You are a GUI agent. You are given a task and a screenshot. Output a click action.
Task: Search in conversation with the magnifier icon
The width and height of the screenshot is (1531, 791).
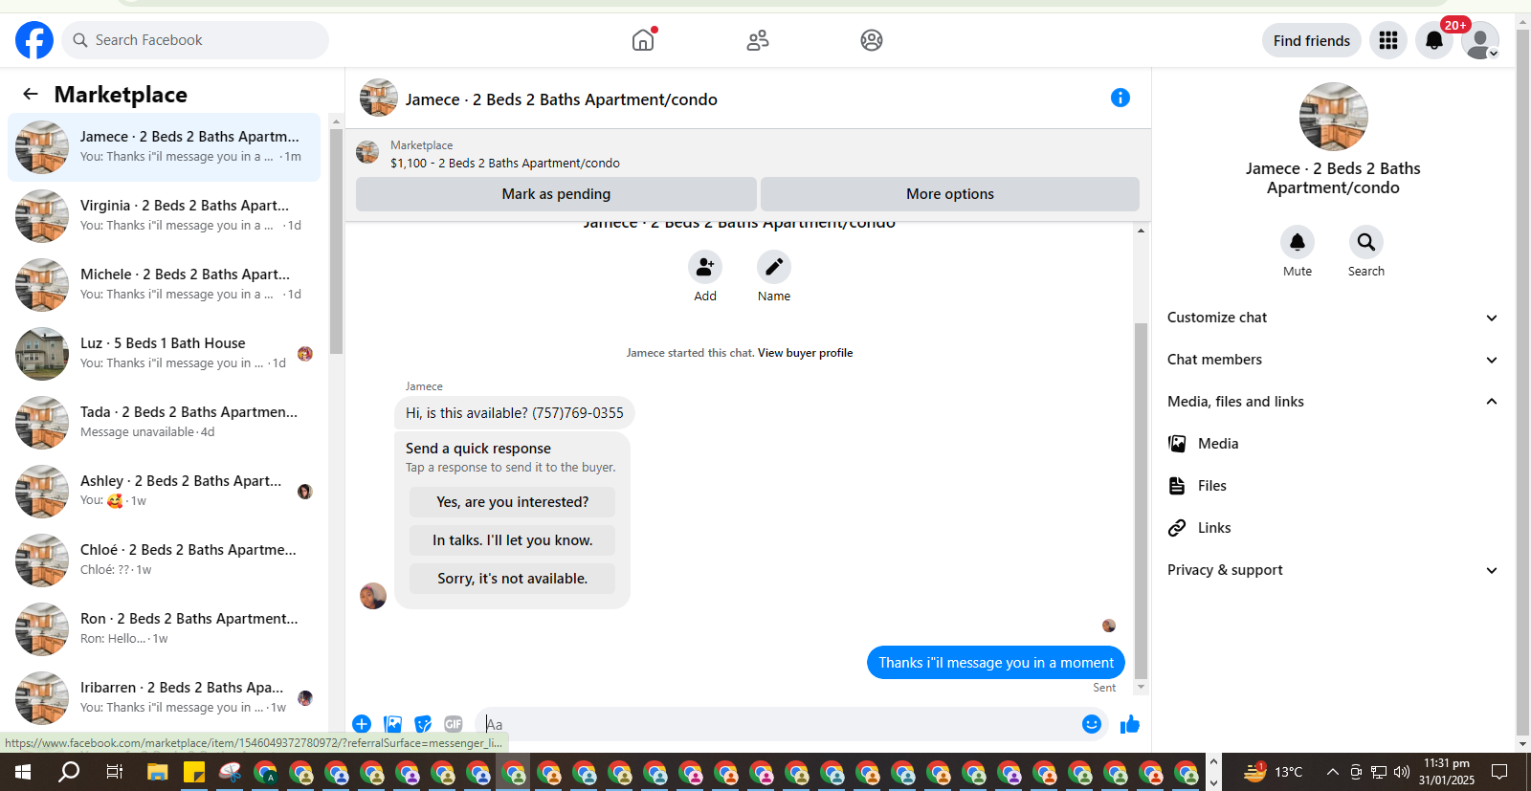[1366, 242]
